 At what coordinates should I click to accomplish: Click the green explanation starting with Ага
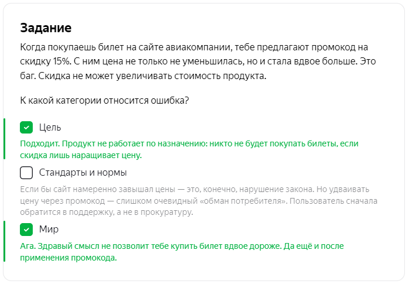tap(182, 252)
